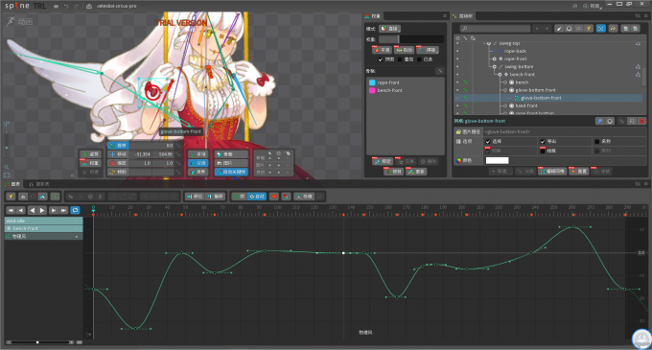The height and width of the screenshot is (350, 652).
Task: Click the tree filter funnel icon
Action: [x=589, y=28]
